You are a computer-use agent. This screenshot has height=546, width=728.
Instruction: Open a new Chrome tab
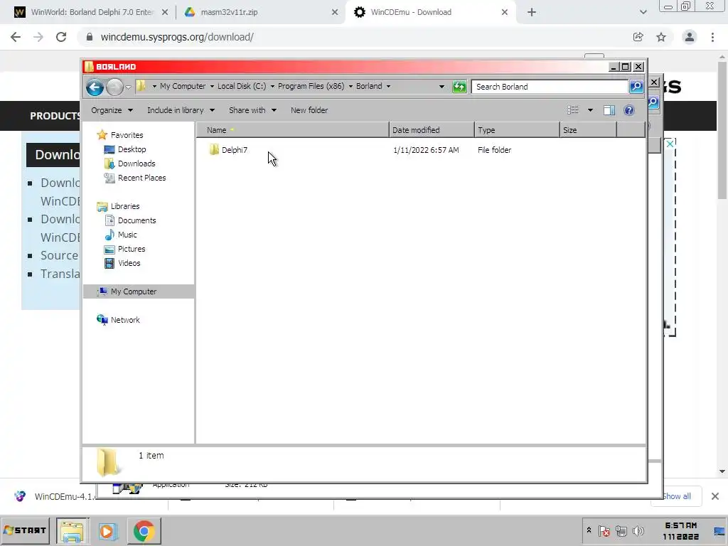tap(532, 13)
